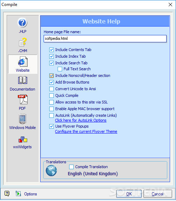Uncheck Include Contents Tab
Viewport: 176px width, 201px height.
(51, 50)
